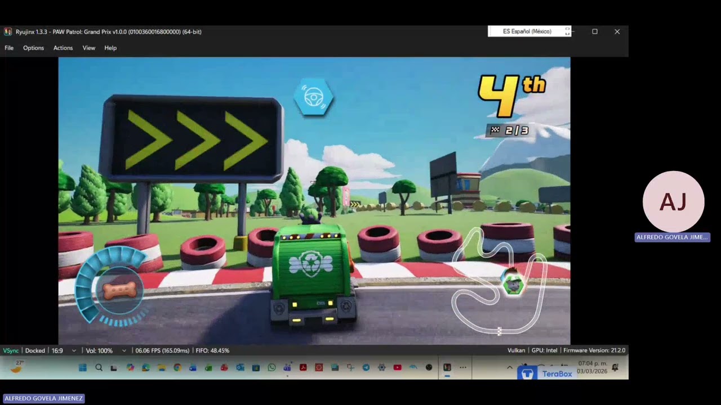Click the FIFO: 48.45% readout
The image size is (721, 405).
212,350
